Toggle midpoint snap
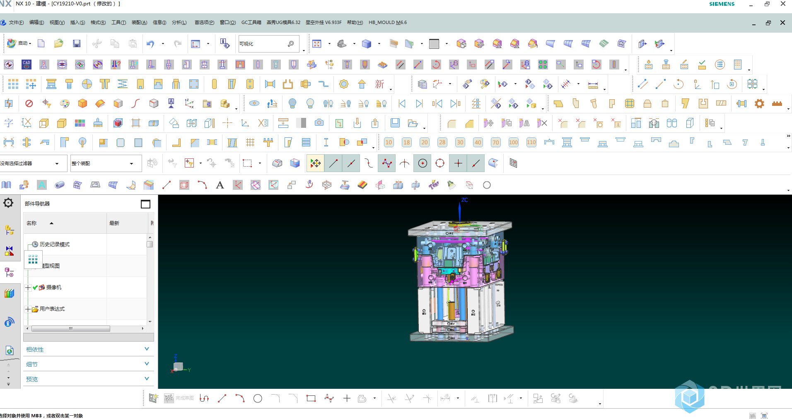 point(351,163)
